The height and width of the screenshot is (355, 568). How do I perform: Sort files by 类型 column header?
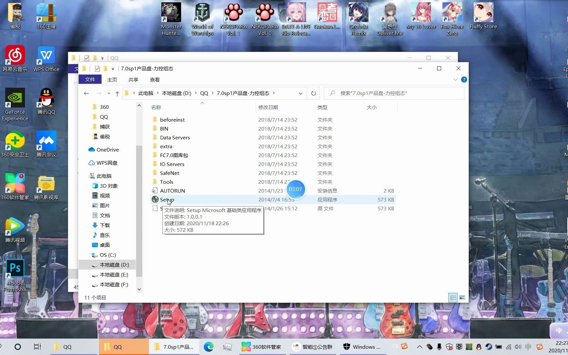(340, 107)
